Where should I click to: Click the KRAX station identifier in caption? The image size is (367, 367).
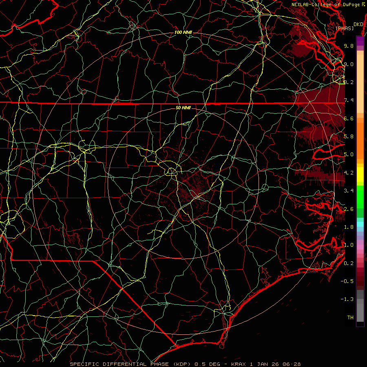[x=239, y=364]
